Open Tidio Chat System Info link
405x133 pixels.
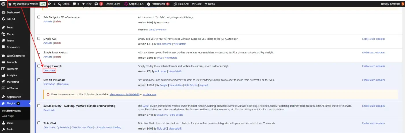click(x=63, y=127)
